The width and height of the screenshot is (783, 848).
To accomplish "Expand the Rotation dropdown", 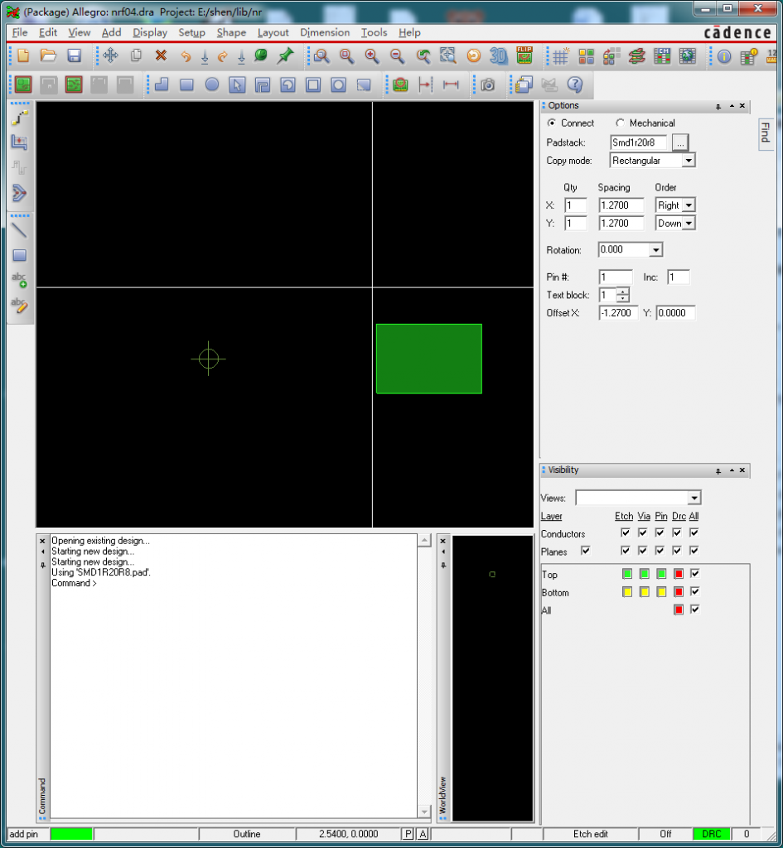I will coord(655,250).
